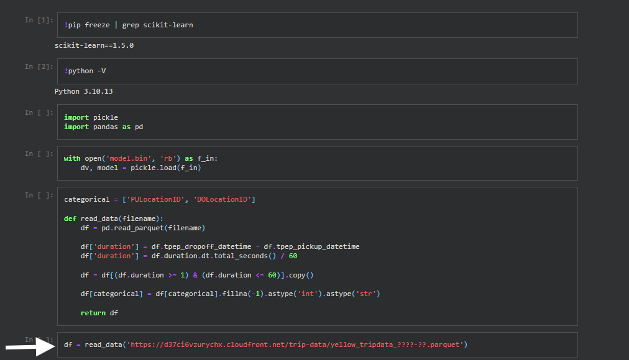Select the prompt beside the import pickle cell
Screen dimensions: 629x360
point(39,112)
